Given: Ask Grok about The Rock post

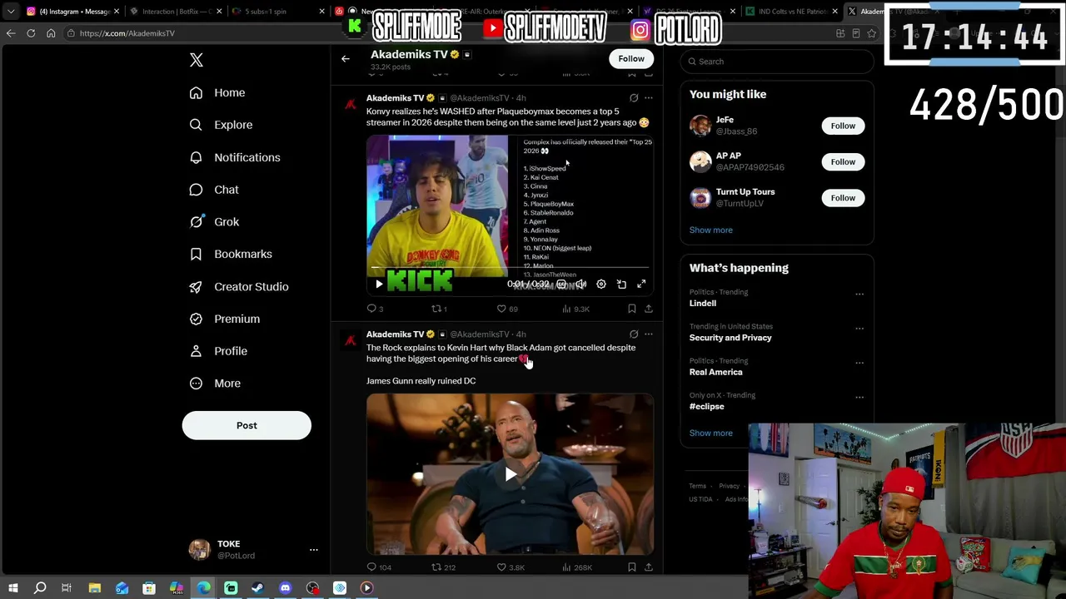Looking at the screenshot, I should point(634,334).
